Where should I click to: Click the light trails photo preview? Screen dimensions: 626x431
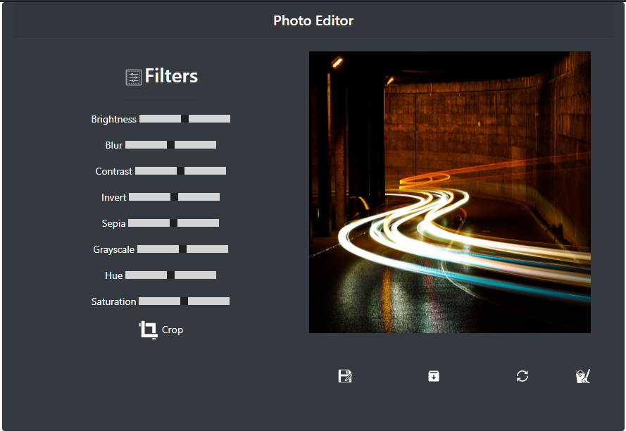(x=449, y=192)
